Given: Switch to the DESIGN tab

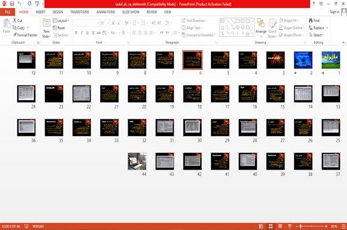Looking at the screenshot, I should pos(58,12).
